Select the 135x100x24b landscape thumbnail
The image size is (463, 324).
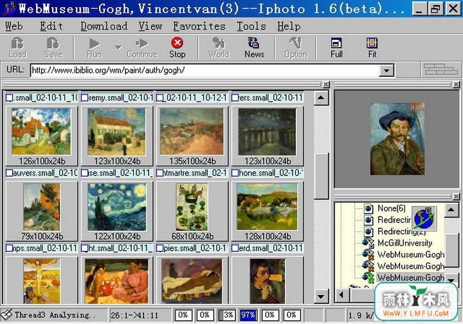click(192, 131)
